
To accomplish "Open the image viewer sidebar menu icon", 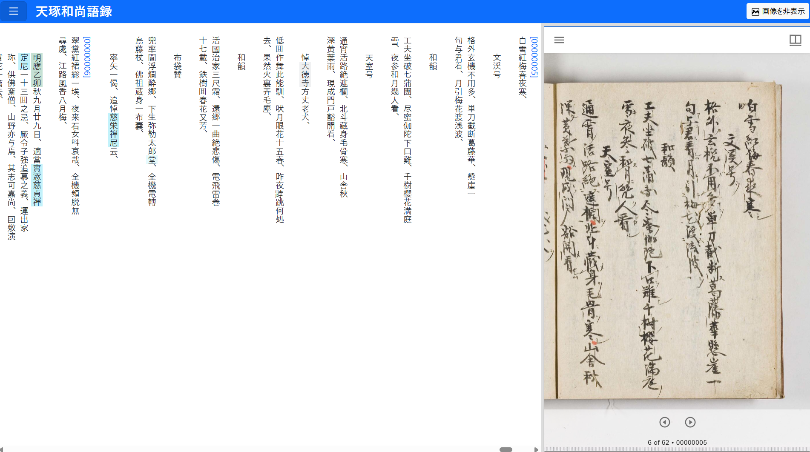I will (559, 40).
